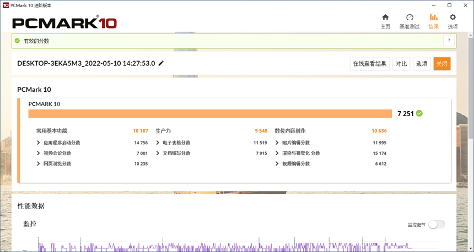The image size is (474, 252).
Task: Click the value 11 519
Action: pos(260,143)
